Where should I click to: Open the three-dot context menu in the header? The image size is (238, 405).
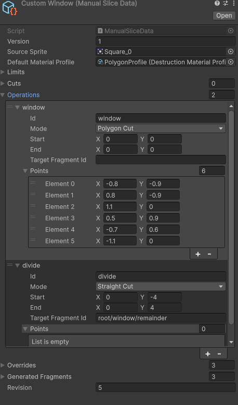[234, 3]
